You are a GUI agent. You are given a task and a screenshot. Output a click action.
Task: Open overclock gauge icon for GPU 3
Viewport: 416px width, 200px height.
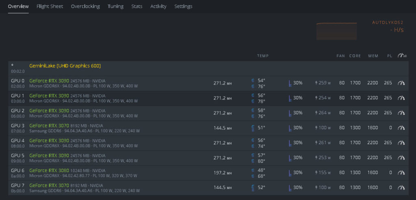(401, 128)
